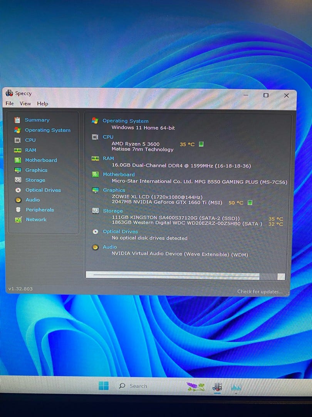Open the File menu
Image resolution: width=312 pixels, height=417 pixels.
click(x=10, y=103)
